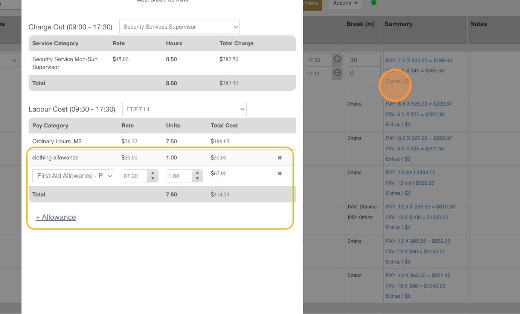
Task: Open the INV: 13 X $100 = $1300.00 link
Action: tap(417, 217)
